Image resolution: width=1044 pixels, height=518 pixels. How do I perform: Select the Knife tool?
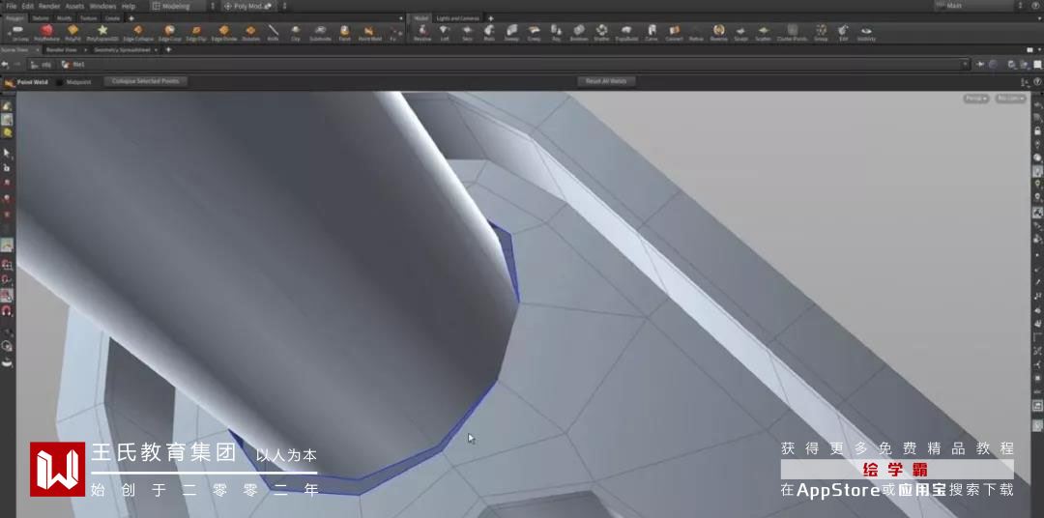pos(273,33)
